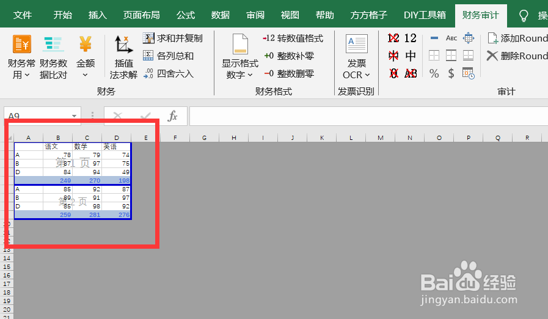Click cell containing 语文

[x=58, y=147]
